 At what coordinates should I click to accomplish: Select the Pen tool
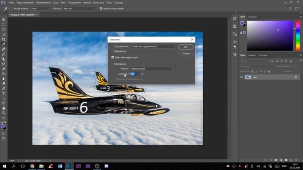point(3,88)
